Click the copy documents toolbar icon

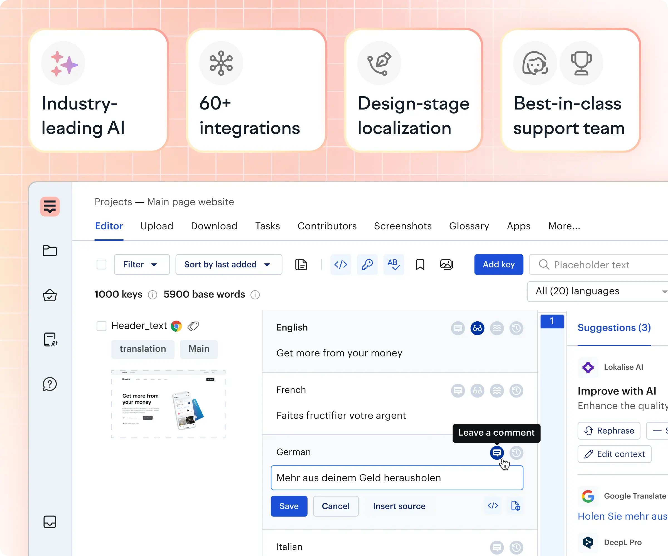tap(301, 264)
